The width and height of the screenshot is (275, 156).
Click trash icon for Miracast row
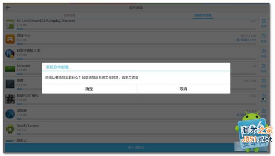[x=263, y=66]
